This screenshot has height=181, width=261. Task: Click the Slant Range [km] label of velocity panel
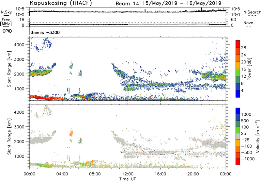point(9,137)
